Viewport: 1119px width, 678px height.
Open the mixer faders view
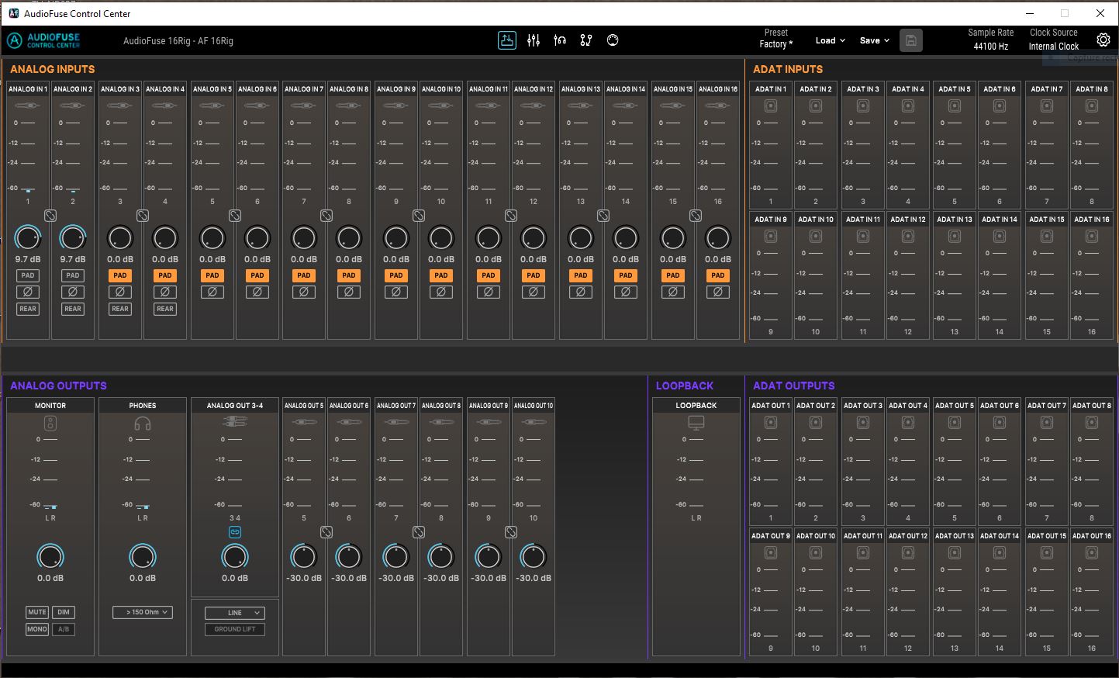point(534,40)
